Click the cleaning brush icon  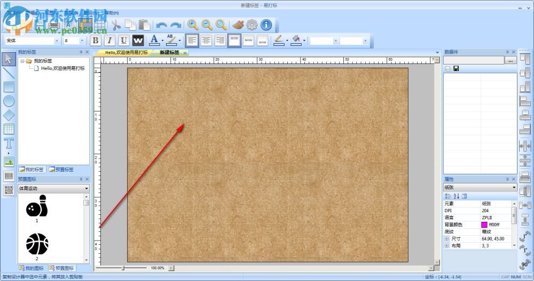(x=238, y=25)
